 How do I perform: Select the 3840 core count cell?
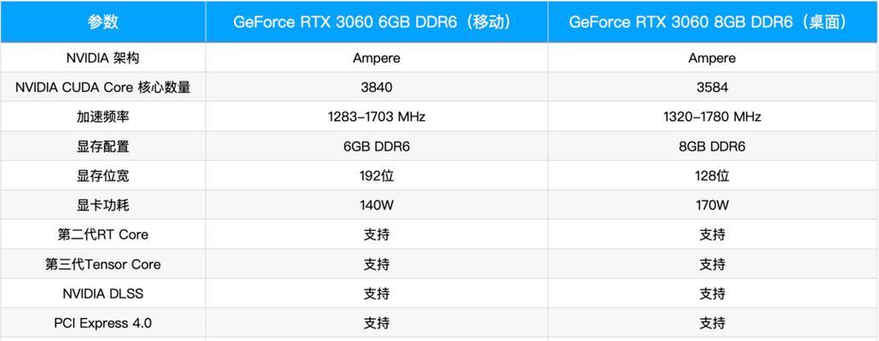(x=376, y=87)
